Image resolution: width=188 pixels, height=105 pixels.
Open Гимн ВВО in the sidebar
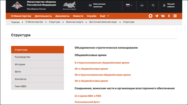tap(21, 86)
